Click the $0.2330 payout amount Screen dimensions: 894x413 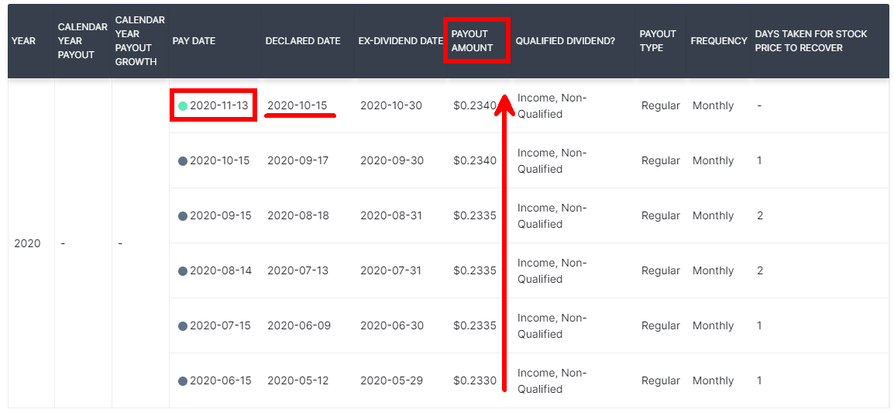(x=474, y=380)
